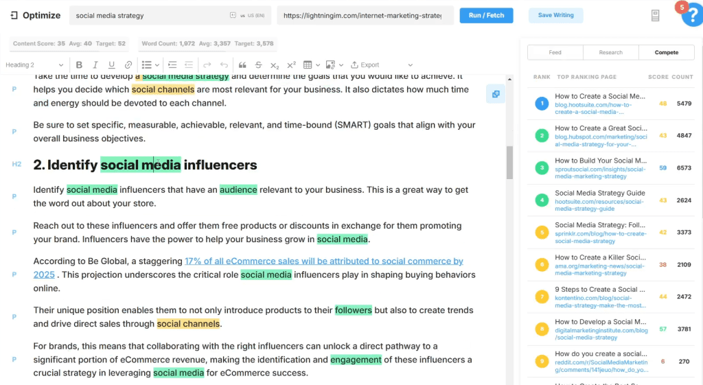
Task: Apply subscript formatting
Action: tap(275, 65)
